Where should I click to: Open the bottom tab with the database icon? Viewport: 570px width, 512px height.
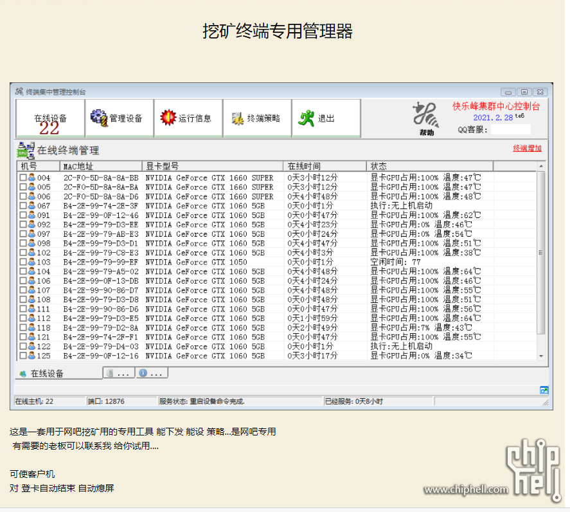(119, 373)
